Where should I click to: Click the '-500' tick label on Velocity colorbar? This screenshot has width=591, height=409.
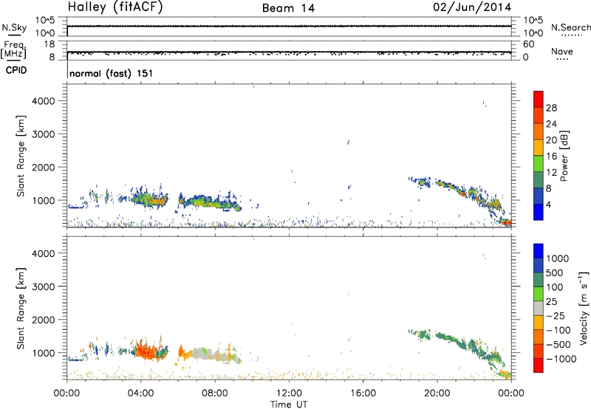[x=558, y=345]
